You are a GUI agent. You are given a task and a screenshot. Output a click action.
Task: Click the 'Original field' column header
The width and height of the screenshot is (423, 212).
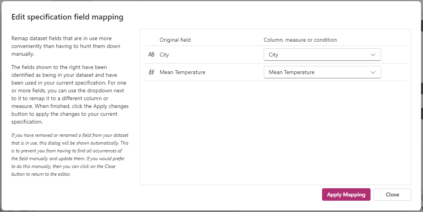[x=175, y=40]
